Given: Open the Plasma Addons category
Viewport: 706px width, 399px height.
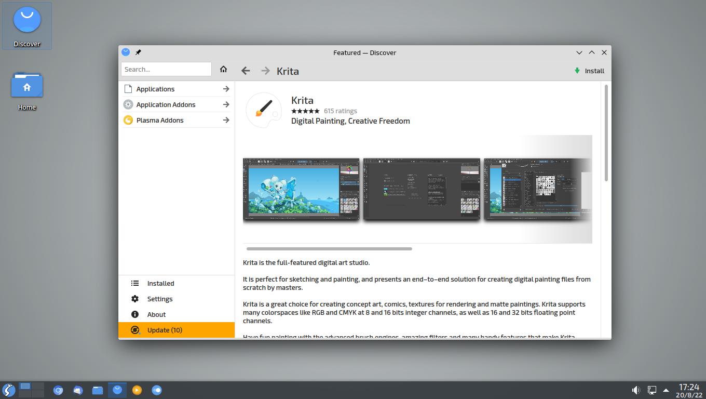Looking at the screenshot, I should click(x=177, y=120).
